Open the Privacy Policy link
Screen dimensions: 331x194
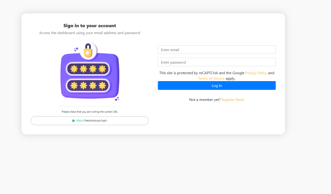coord(256,73)
